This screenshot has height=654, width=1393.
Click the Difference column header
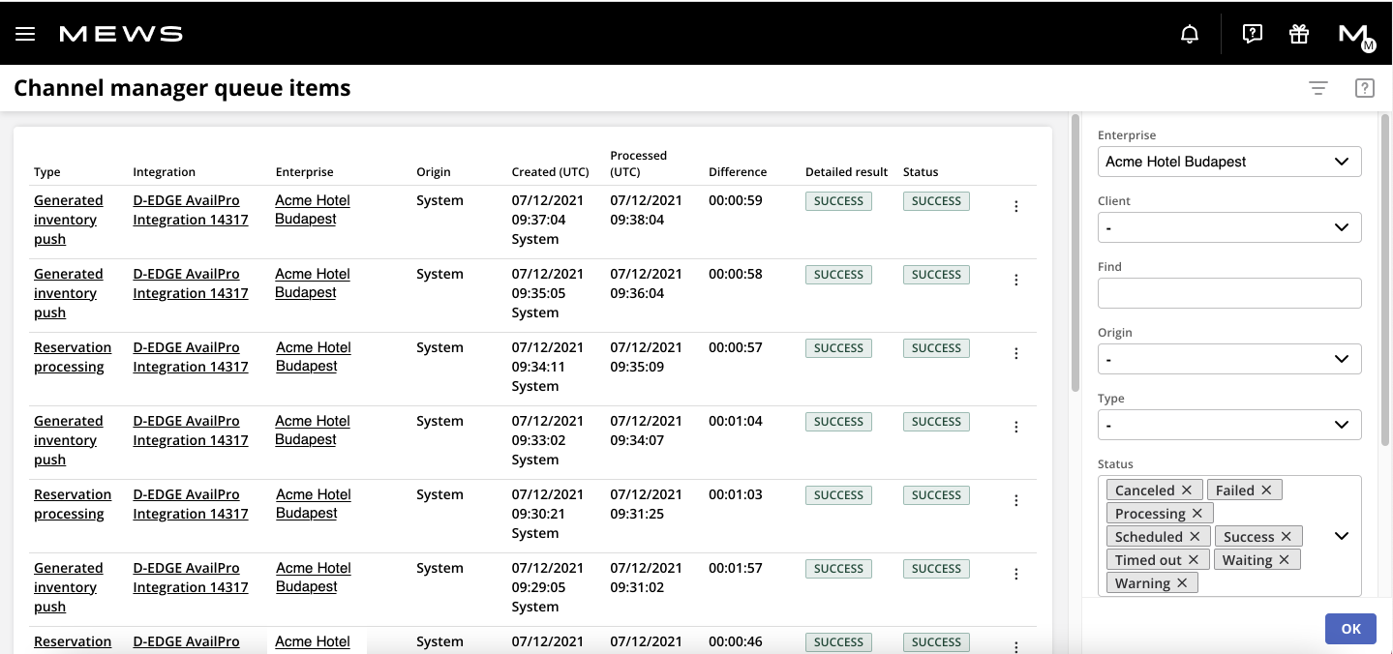738,172
